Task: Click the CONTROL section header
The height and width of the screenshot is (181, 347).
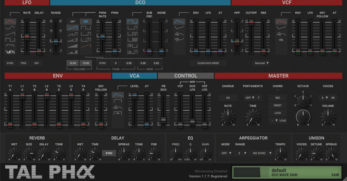Action: (186, 76)
